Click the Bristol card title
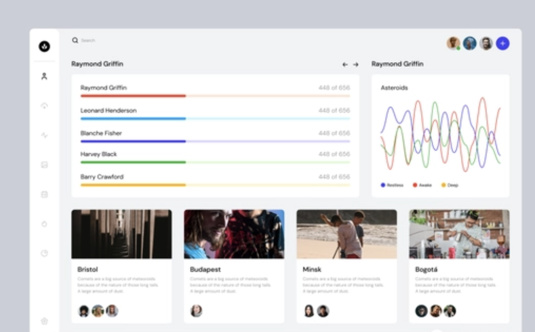The height and width of the screenshot is (332, 535). pos(87,269)
